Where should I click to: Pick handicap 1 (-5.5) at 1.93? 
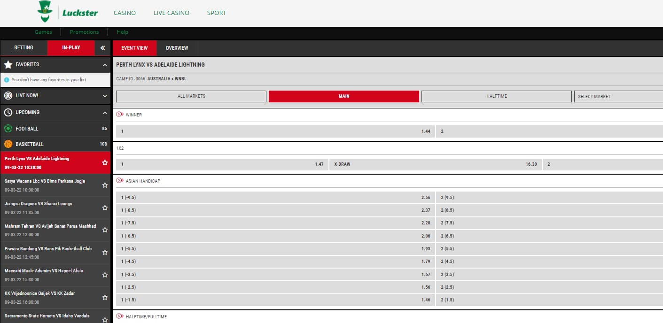tap(275, 249)
